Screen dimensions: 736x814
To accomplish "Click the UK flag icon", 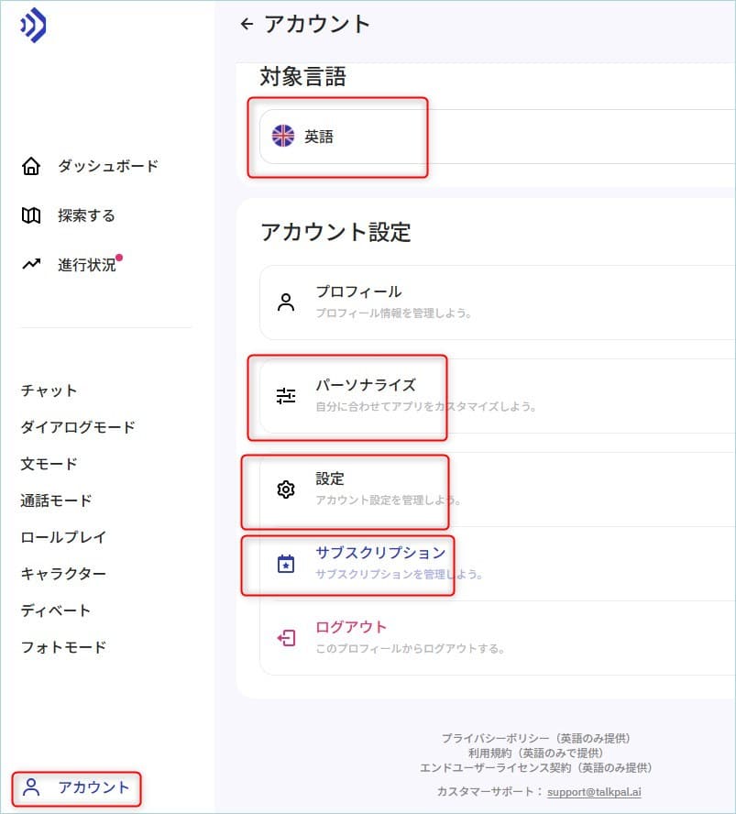I will (x=283, y=136).
